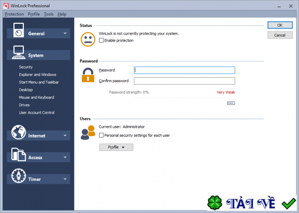Click the Access documents icon

[x=18, y=154]
